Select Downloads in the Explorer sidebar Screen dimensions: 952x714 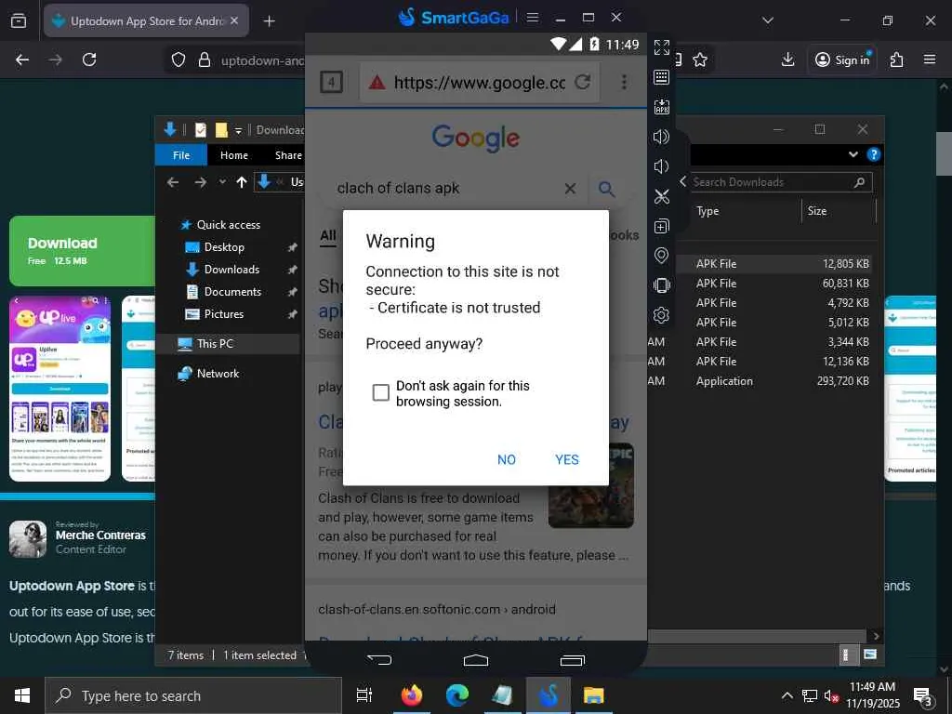click(x=231, y=269)
